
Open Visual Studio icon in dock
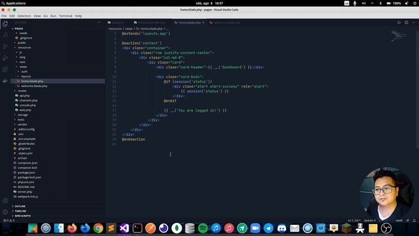coord(124,228)
